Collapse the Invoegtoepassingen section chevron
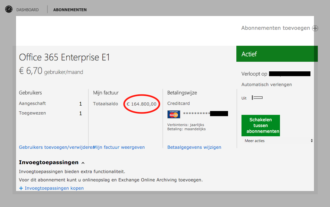Image resolution: width=330 pixels, height=207 pixels. [x=83, y=163]
